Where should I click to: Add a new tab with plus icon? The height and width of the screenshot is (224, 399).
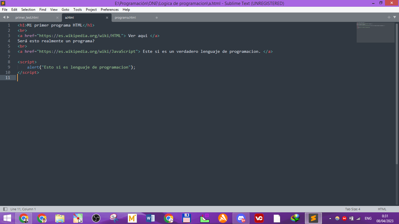coord(389,17)
